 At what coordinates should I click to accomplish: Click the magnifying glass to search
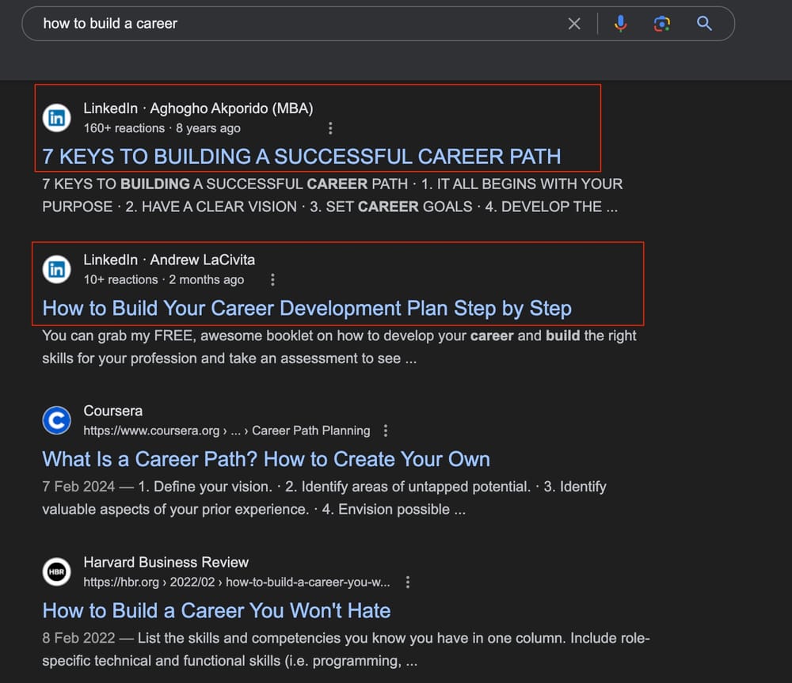click(x=704, y=23)
